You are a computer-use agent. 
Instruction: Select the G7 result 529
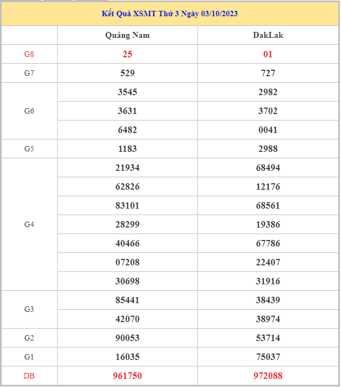pyautogui.click(x=127, y=73)
